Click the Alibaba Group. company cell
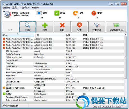This screenshot has width=129, height=109. click(x=41, y=63)
